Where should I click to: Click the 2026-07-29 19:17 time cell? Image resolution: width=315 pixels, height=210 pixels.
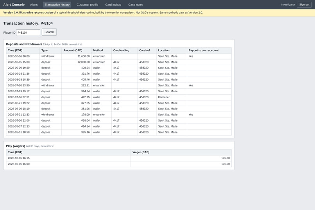[x=23, y=91]
